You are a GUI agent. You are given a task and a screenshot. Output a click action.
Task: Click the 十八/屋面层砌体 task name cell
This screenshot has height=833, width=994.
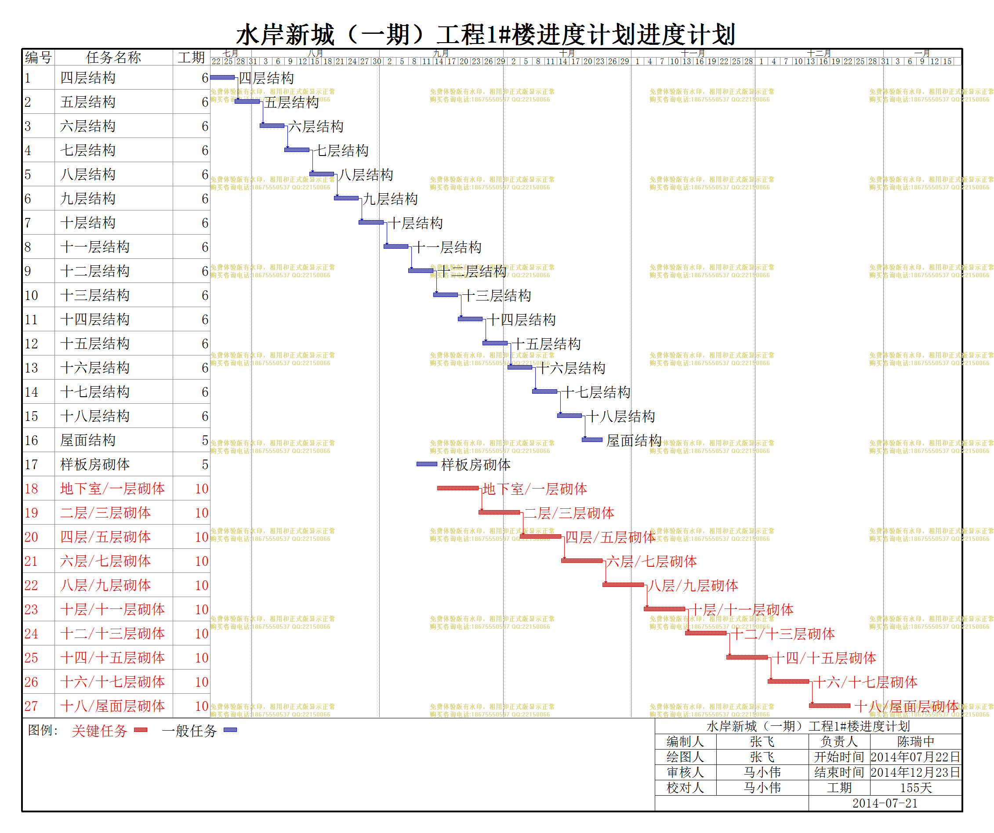[x=114, y=705]
